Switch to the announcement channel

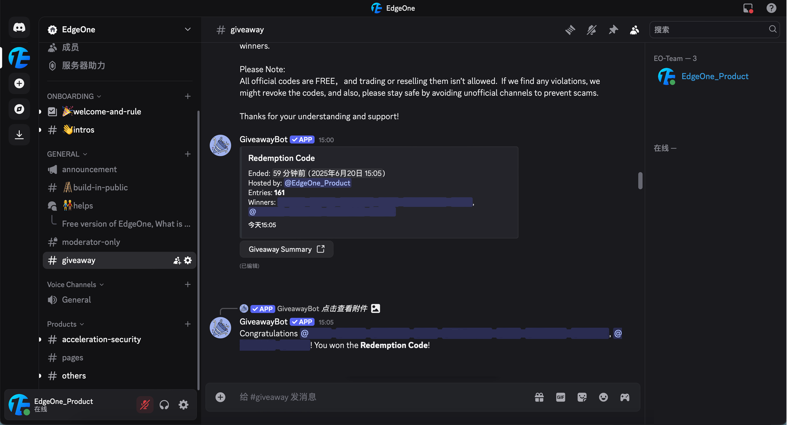pyautogui.click(x=89, y=169)
